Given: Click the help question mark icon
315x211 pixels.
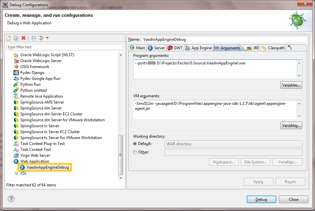Looking at the screenshot, I should pos(11,199).
